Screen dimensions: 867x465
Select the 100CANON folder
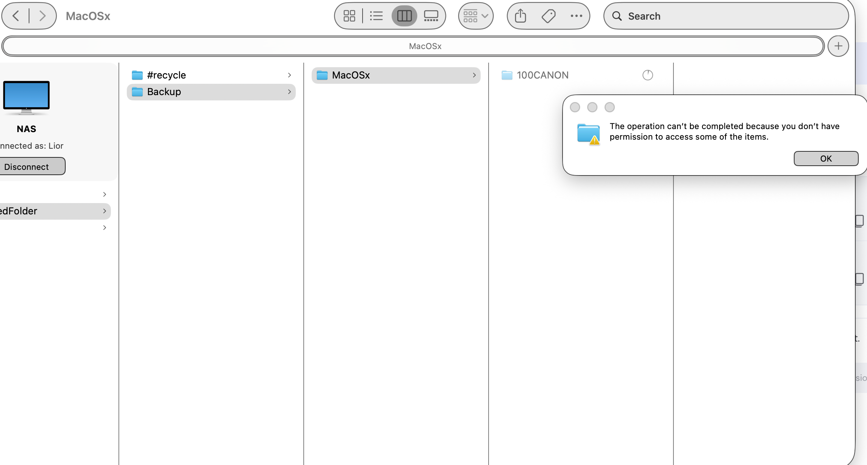(x=542, y=75)
